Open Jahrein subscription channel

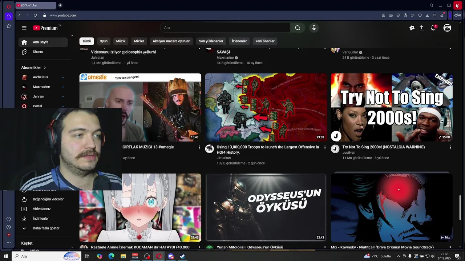tap(43, 97)
